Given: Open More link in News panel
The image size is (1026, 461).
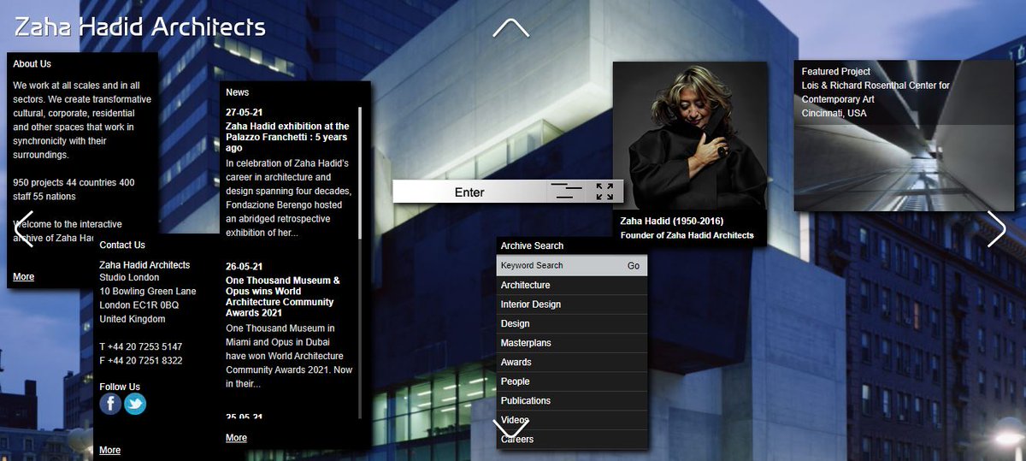Looking at the screenshot, I should [236, 438].
